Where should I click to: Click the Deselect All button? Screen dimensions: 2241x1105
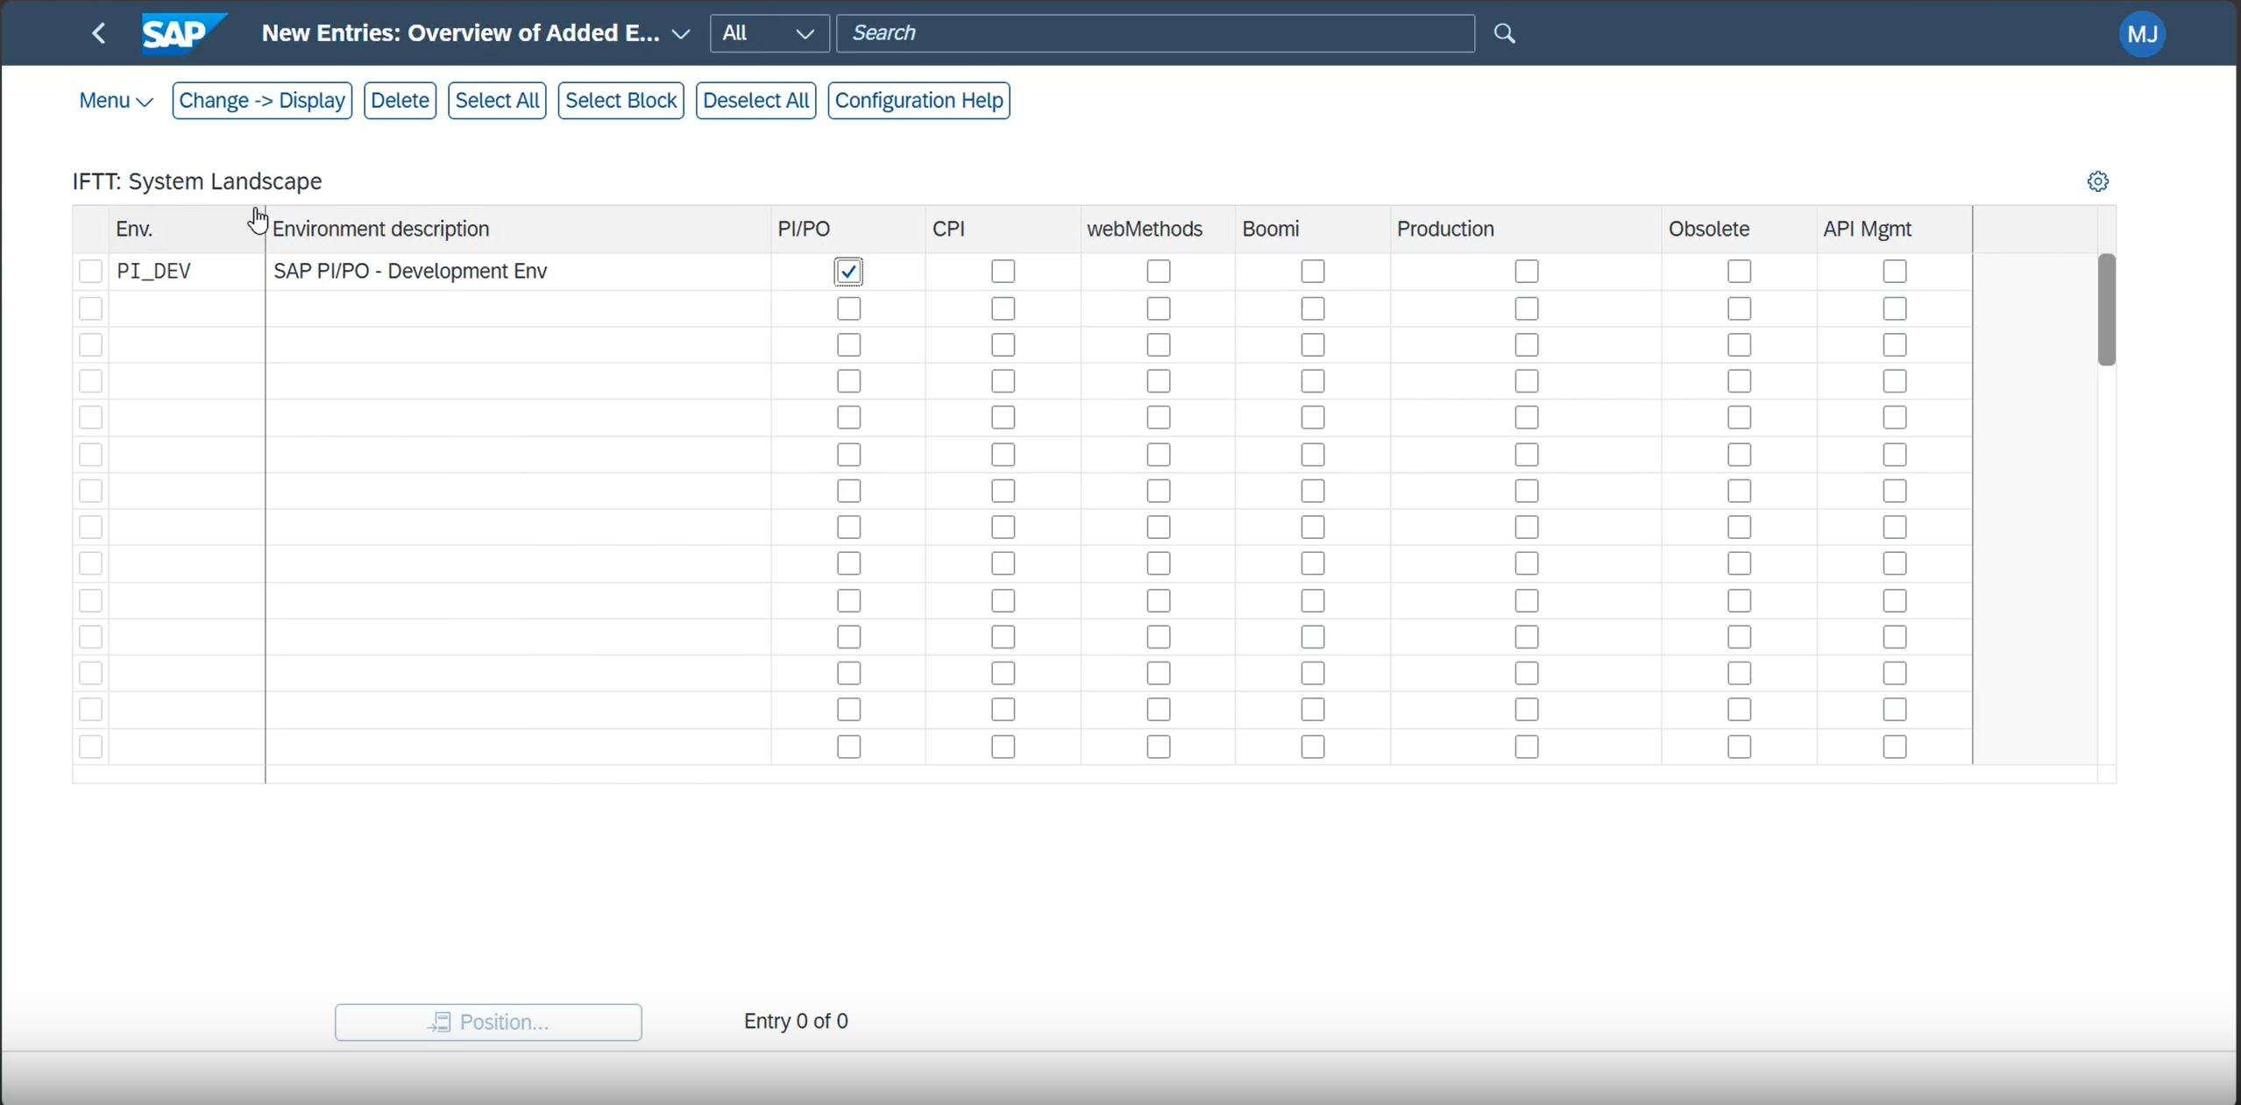755,101
